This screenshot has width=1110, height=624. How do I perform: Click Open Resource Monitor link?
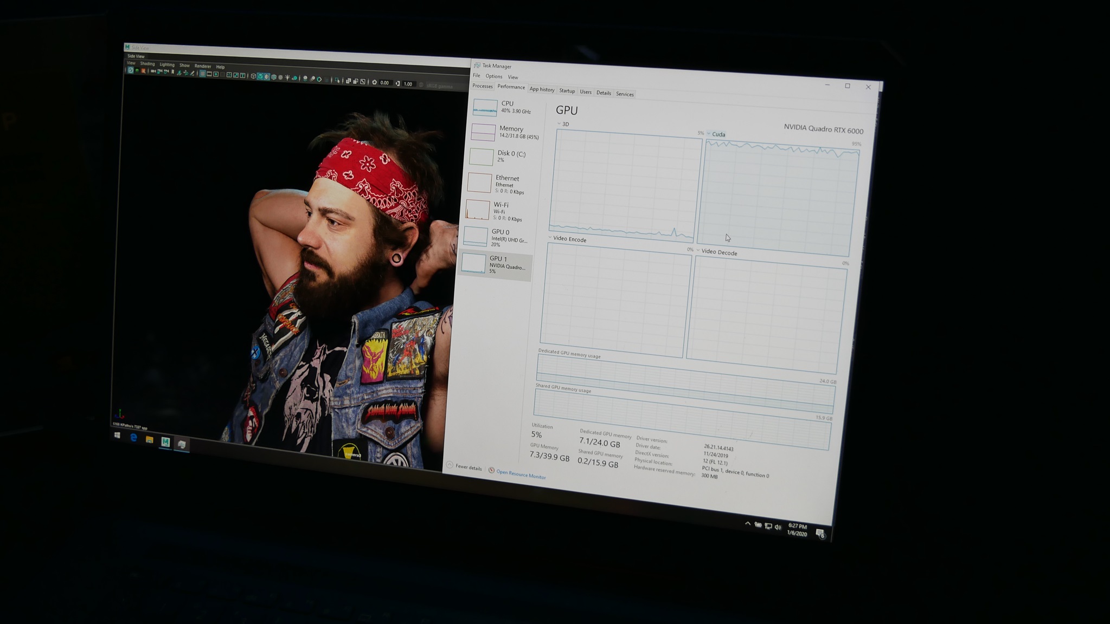tap(521, 474)
